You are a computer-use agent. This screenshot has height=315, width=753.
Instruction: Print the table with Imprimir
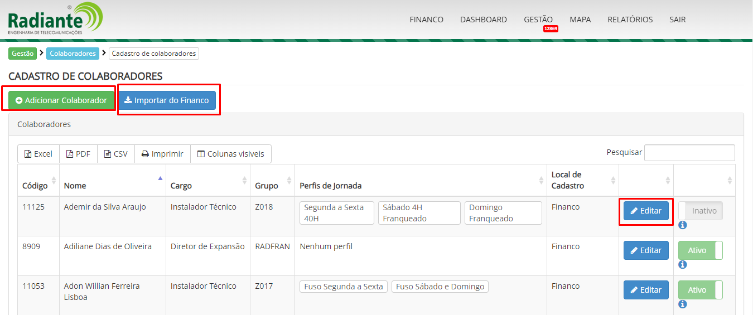pyautogui.click(x=162, y=154)
